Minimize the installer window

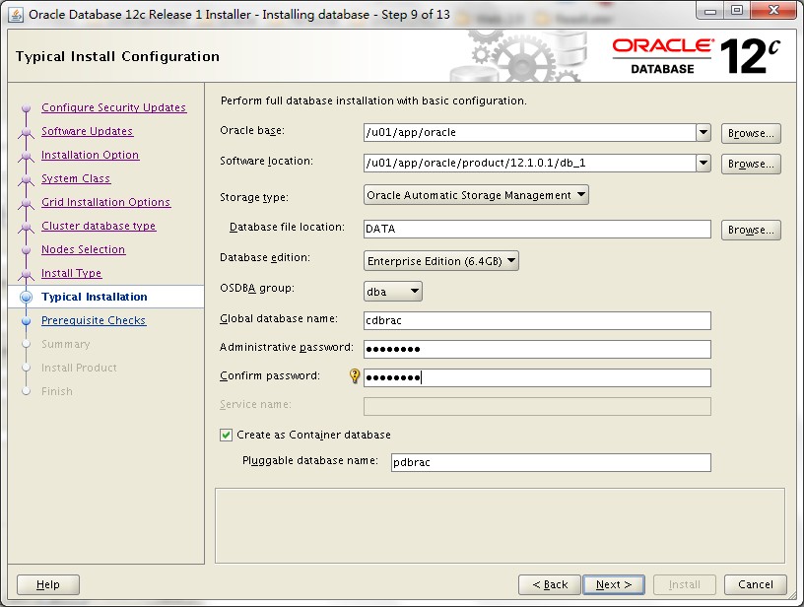710,11
